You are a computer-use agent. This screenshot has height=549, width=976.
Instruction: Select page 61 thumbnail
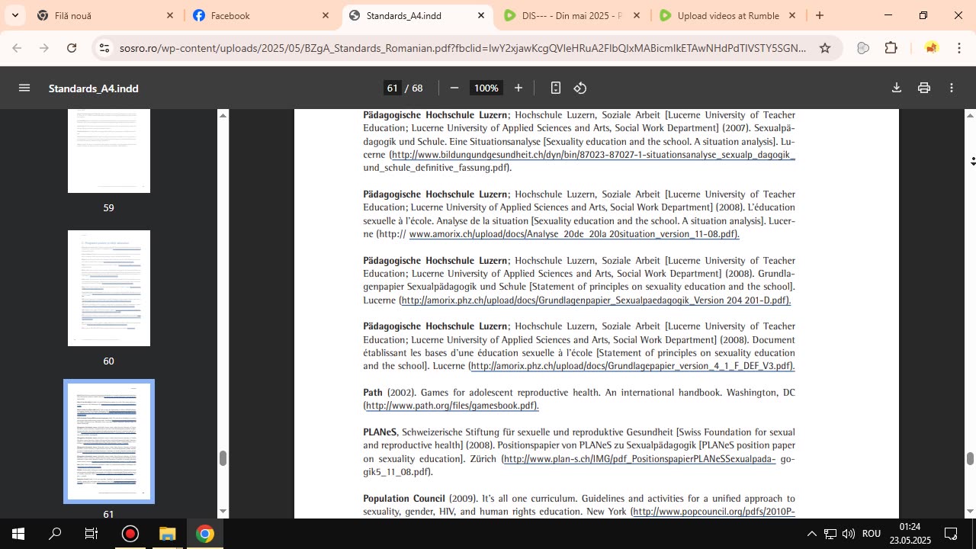(x=109, y=441)
